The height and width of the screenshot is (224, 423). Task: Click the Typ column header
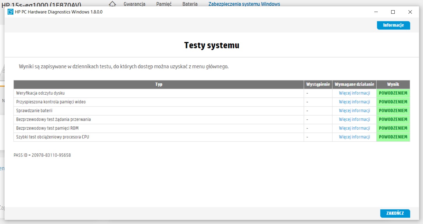[x=159, y=84]
